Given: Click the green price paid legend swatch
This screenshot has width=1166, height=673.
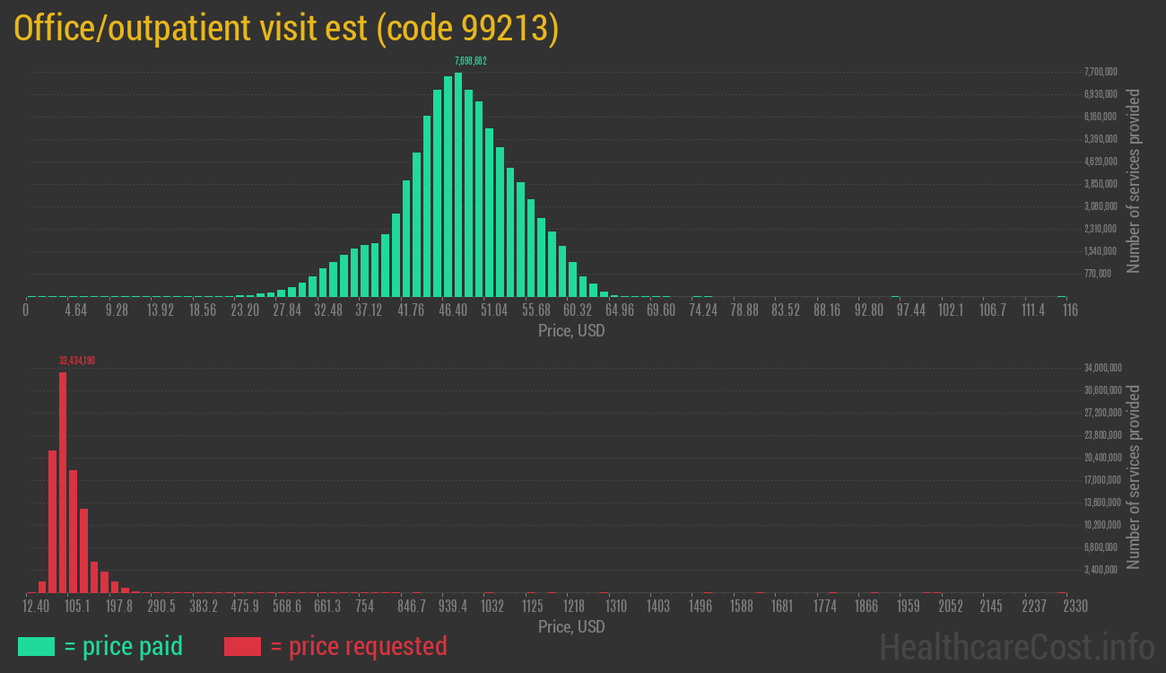Looking at the screenshot, I should pos(36,646).
